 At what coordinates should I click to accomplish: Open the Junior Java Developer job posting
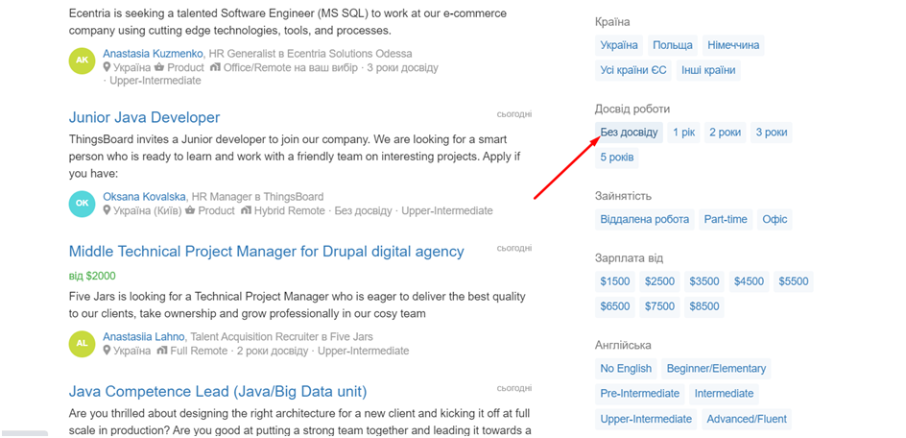pos(144,117)
